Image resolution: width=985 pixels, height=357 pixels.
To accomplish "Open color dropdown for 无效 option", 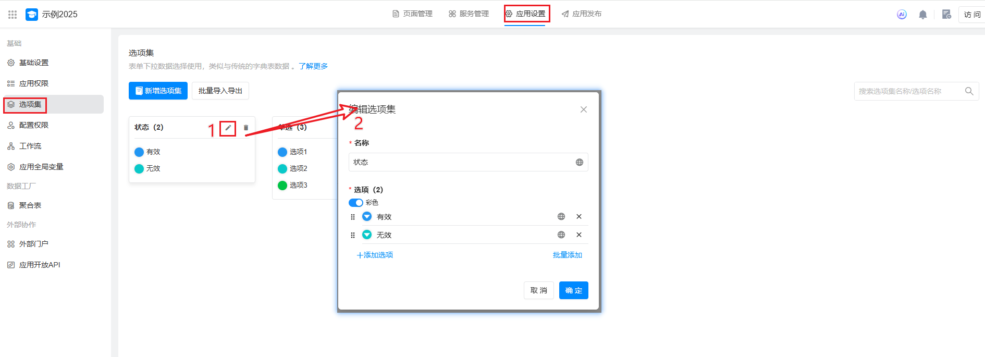I will tap(367, 235).
